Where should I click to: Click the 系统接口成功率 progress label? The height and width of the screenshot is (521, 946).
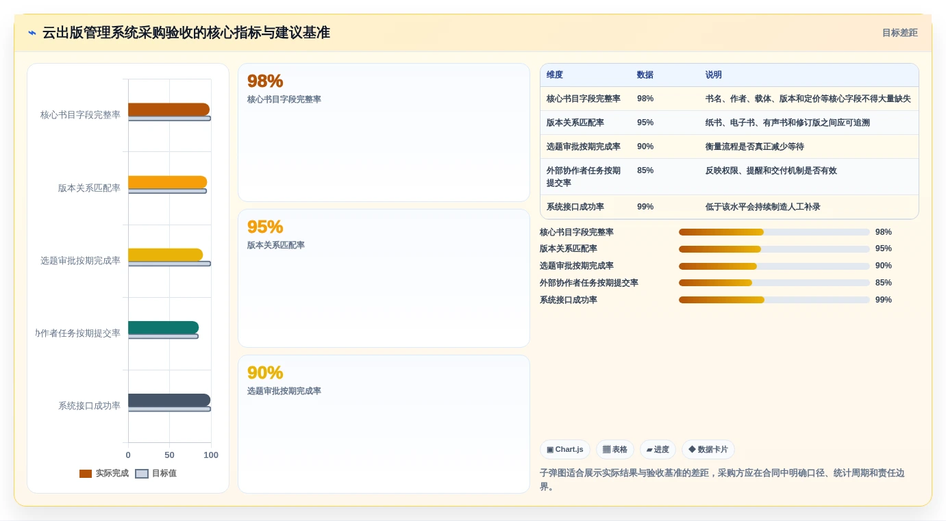[569, 300]
